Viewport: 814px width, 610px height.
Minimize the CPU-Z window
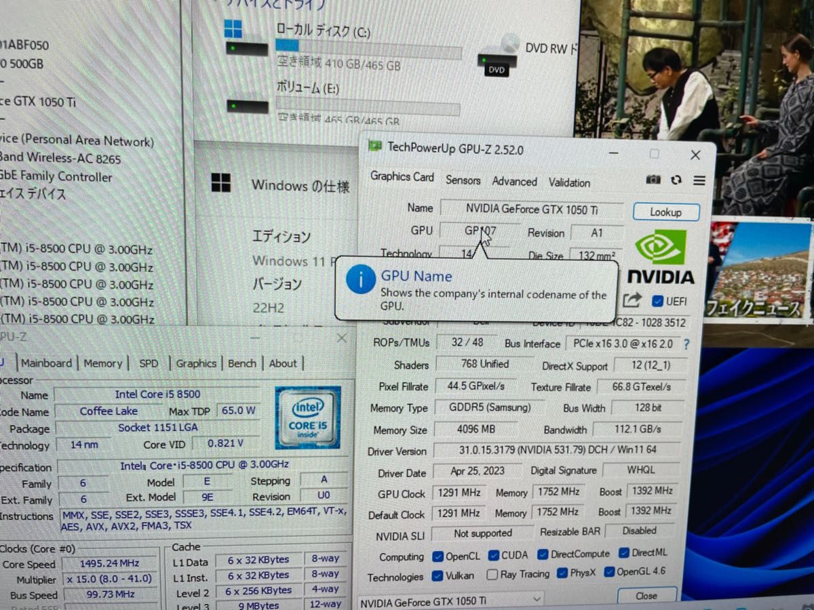click(x=254, y=337)
